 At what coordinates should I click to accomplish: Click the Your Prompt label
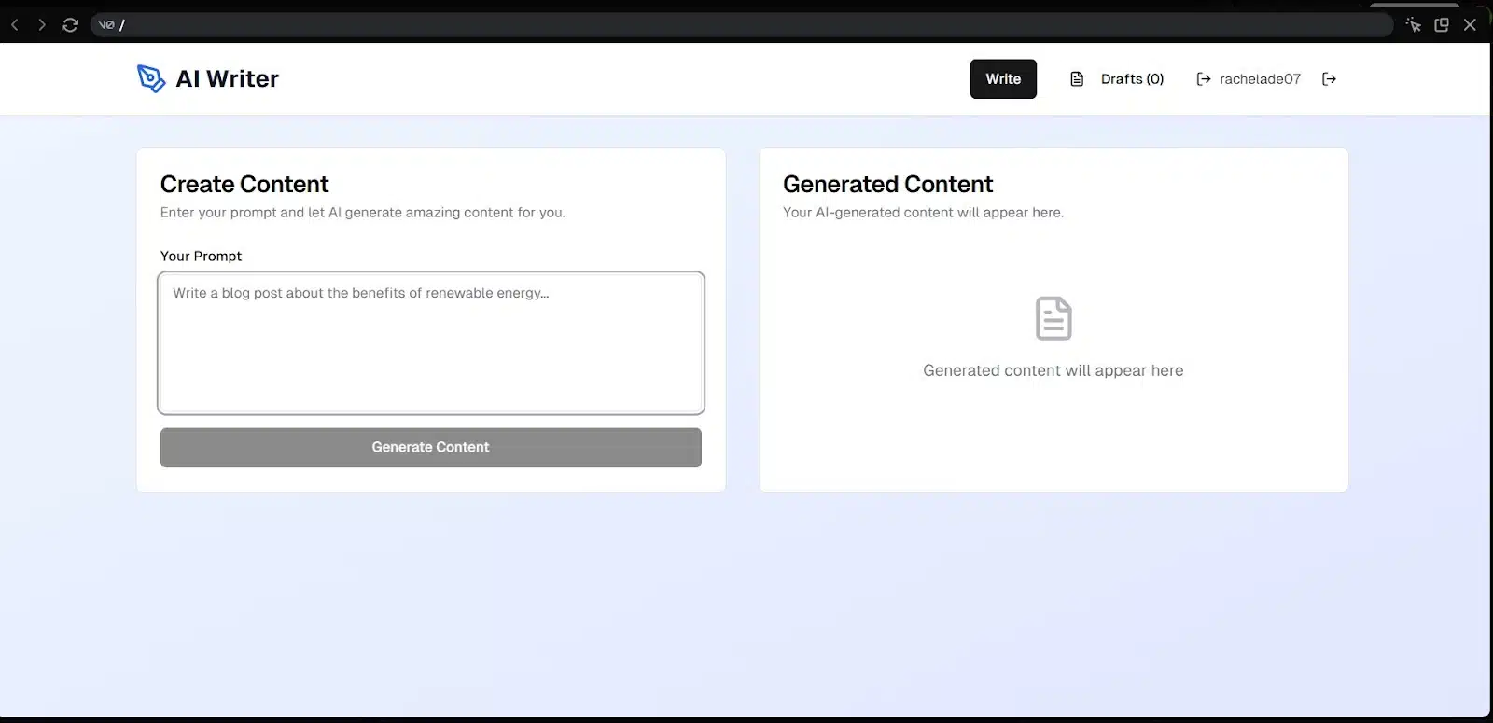[x=201, y=256]
